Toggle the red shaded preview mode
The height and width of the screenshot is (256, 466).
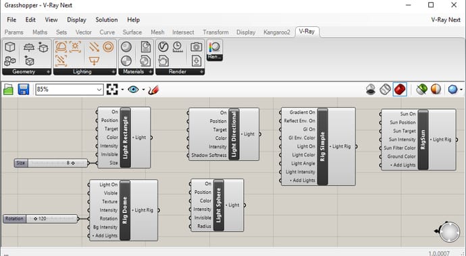click(400, 89)
